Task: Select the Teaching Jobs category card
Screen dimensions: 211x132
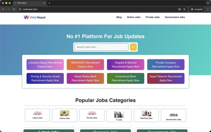Action: coord(146,115)
